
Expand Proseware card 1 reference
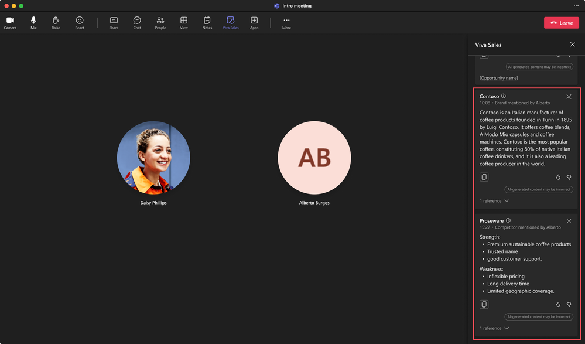494,328
